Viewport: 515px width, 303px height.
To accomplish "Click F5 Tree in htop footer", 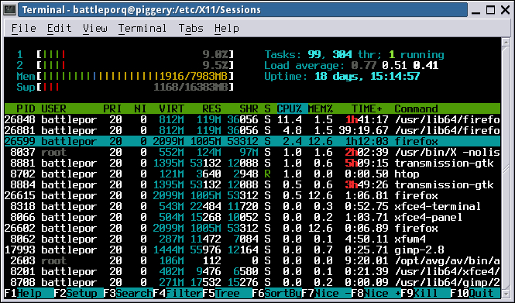I will (x=227, y=293).
